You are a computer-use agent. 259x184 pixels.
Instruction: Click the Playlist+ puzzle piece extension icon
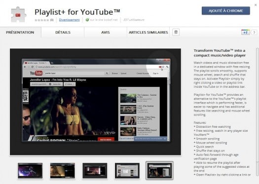pos(19,15)
